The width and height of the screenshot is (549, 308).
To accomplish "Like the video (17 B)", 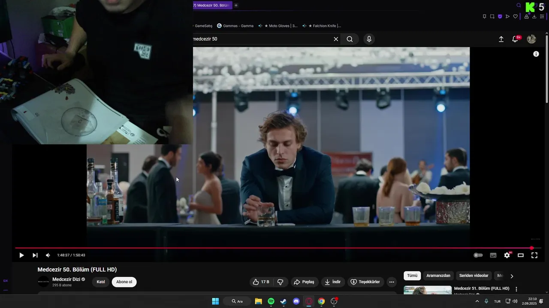I will pos(261,282).
